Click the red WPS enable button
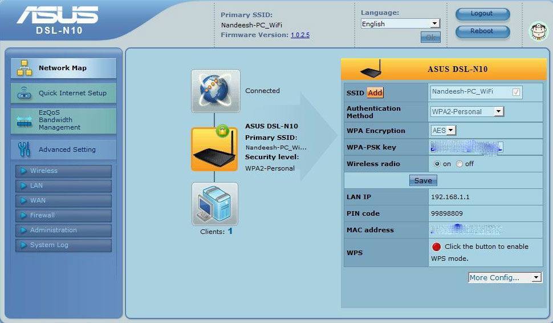This screenshot has height=323, width=553. click(437, 247)
